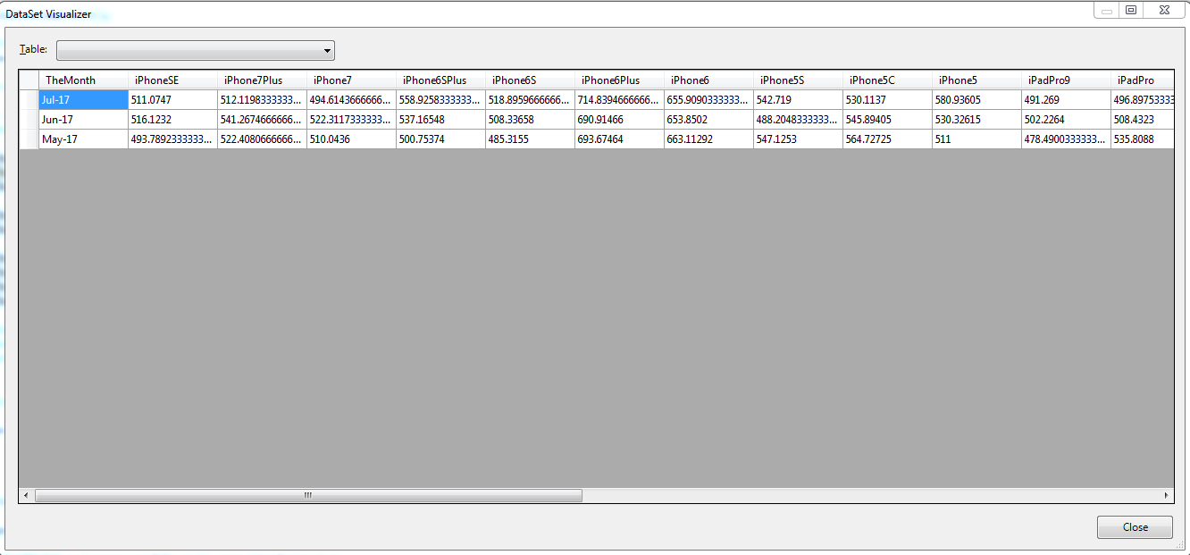Viewport: 1190px width, 555px height.
Task: Click the TheMonth column header
Action: pyautogui.click(x=83, y=80)
